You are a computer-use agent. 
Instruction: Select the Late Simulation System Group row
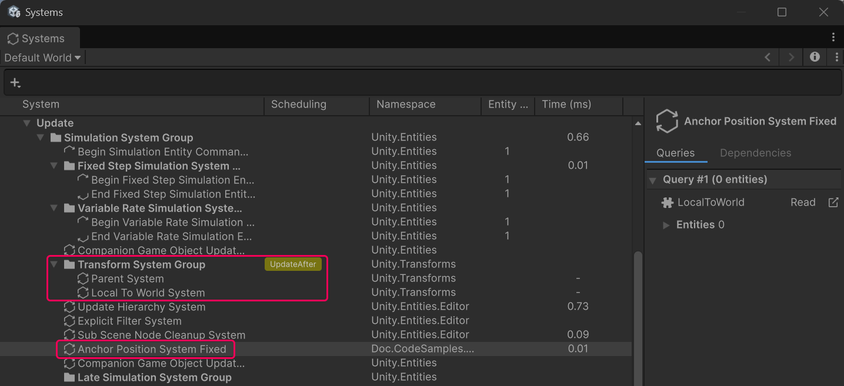click(x=316, y=377)
